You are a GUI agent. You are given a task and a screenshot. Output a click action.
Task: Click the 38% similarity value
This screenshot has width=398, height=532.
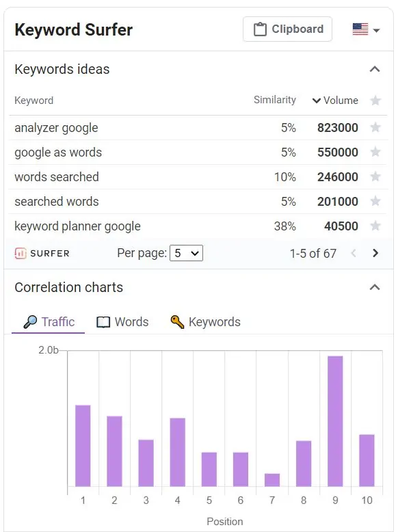pos(285,226)
